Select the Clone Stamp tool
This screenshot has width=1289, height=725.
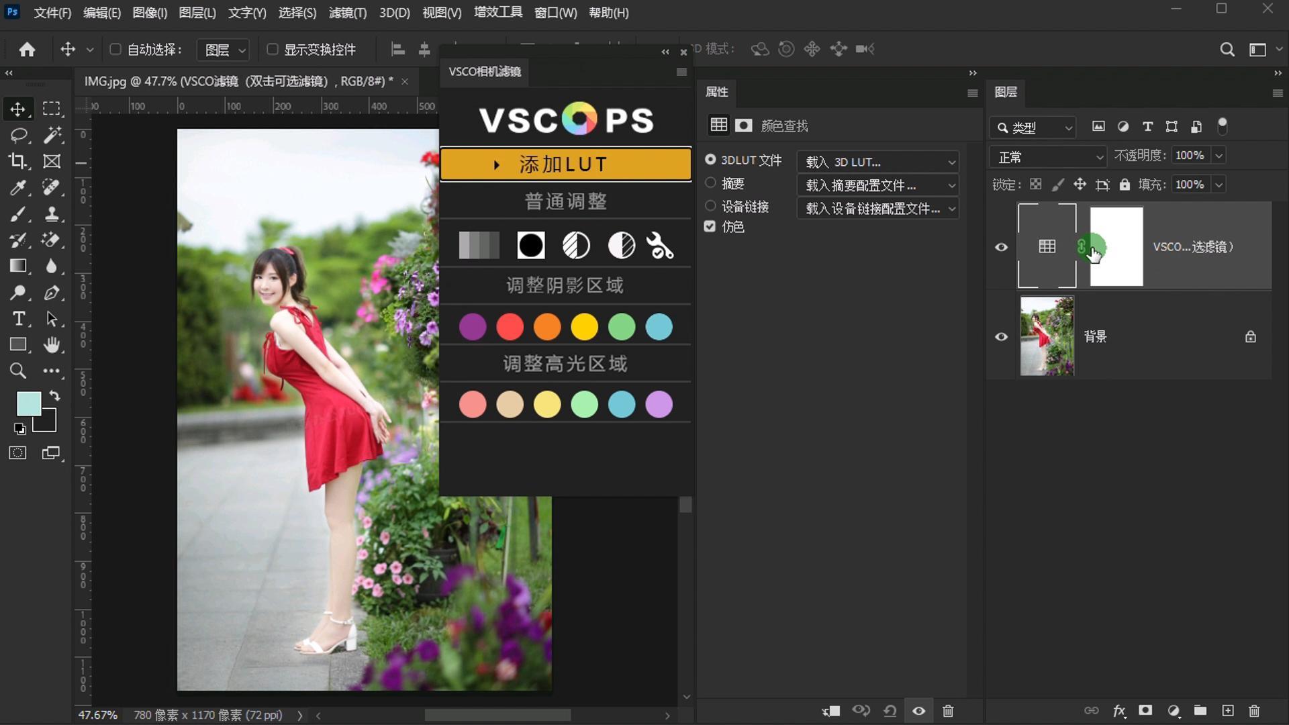pyautogui.click(x=52, y=214)
